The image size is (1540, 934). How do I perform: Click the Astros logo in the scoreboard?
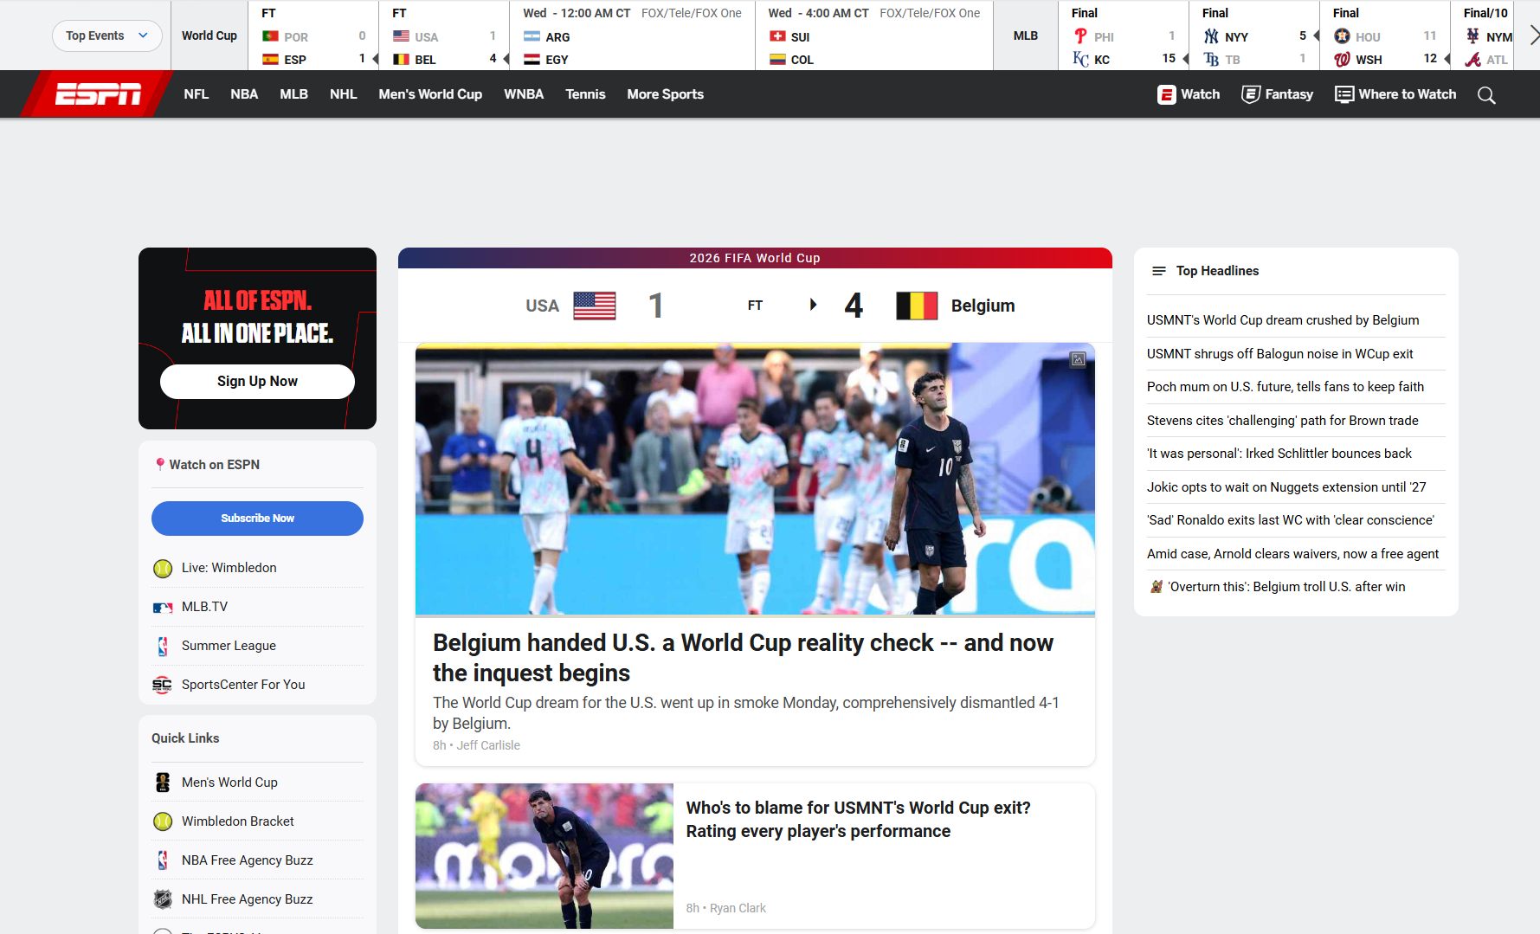[1342, 36]
